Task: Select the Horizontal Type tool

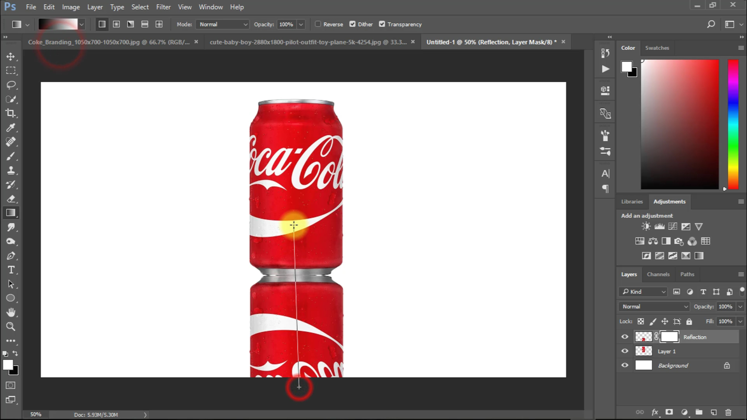Action: click(11, 270)
